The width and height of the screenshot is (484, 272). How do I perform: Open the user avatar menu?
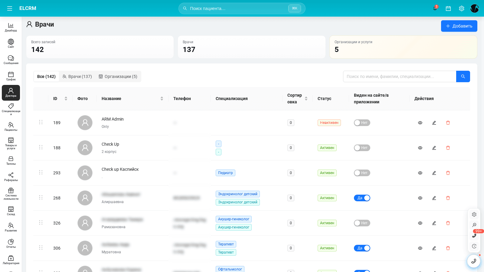point(475,8)
